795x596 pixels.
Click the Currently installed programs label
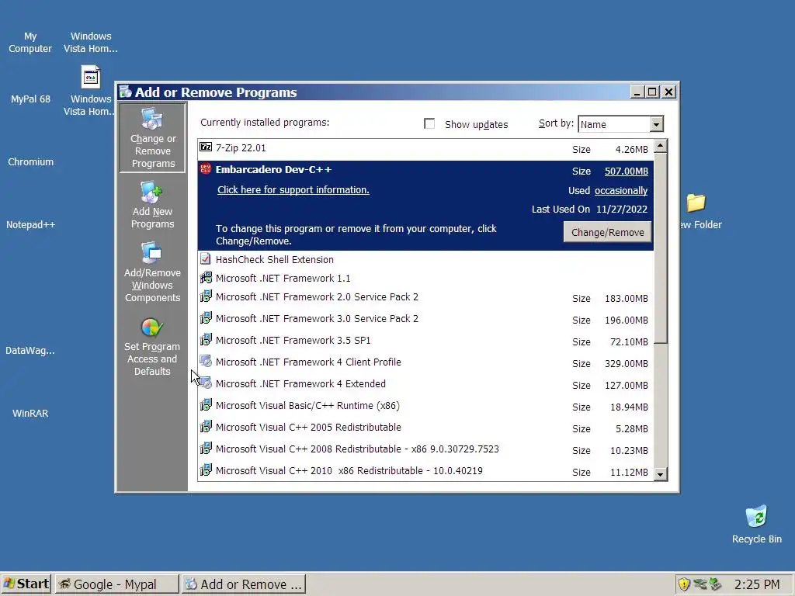(265, 122)
